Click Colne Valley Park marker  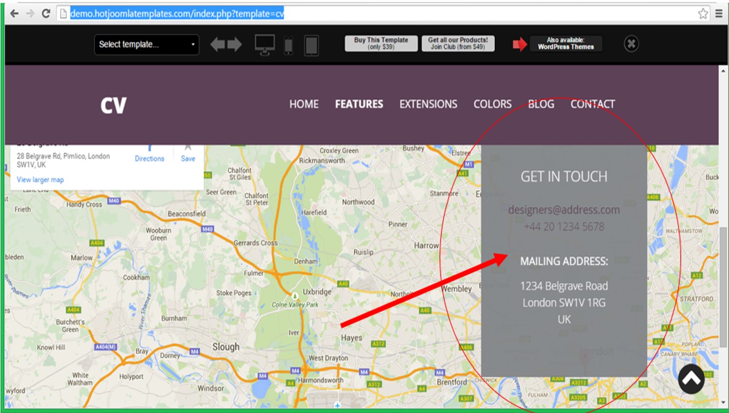click(294, 296)
